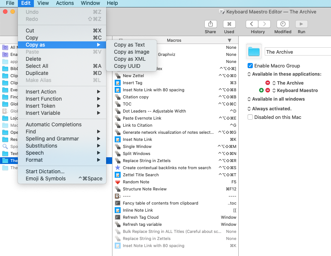The image size is (331, 256).
Task: Click the TOC macro icon
Action: click(x=118, y=104)
